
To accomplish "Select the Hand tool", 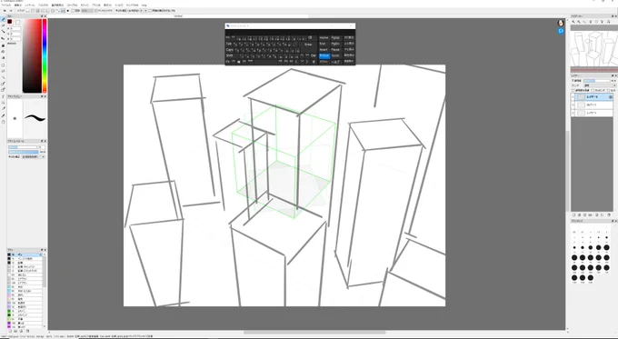I will pos(3,122).
